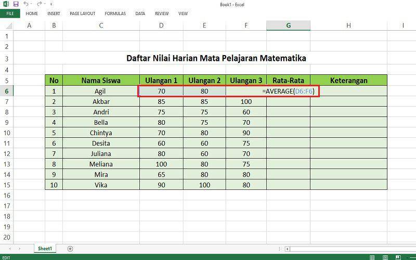Open the Redo history dropdown arrow
This screenshot has width=416, height=260.
[x=45, y=4]
